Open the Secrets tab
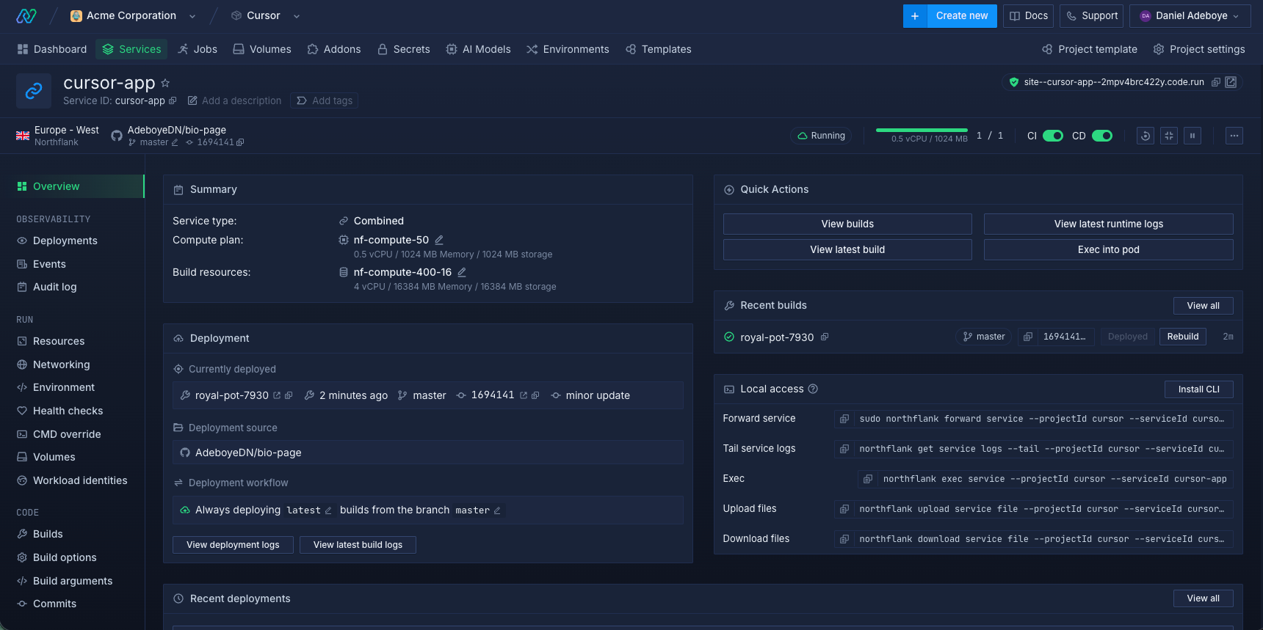The image size is (1263, 630). [404, 49]
